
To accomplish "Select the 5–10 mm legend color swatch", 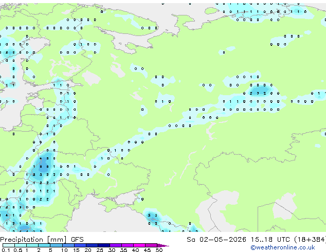I will coord(56,245).
